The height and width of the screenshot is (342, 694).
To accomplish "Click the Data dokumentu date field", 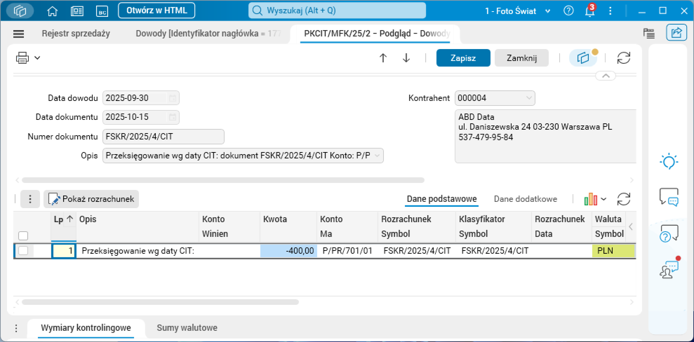I will click(x=141, y=117).
